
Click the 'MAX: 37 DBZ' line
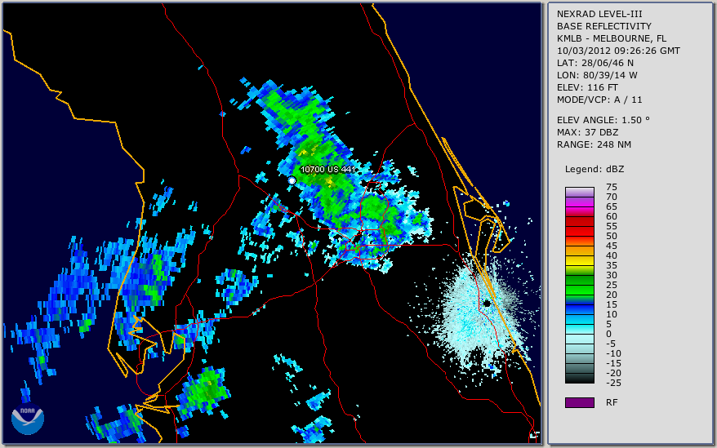(588, 132)
